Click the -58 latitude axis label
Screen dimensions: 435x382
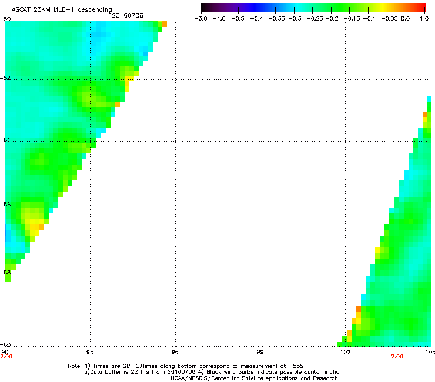tap(5, 273)
